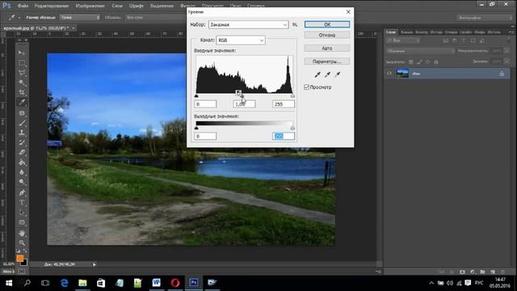
Task: Pick the gray point eyedropper in Levels
Action: coord(327,74)
